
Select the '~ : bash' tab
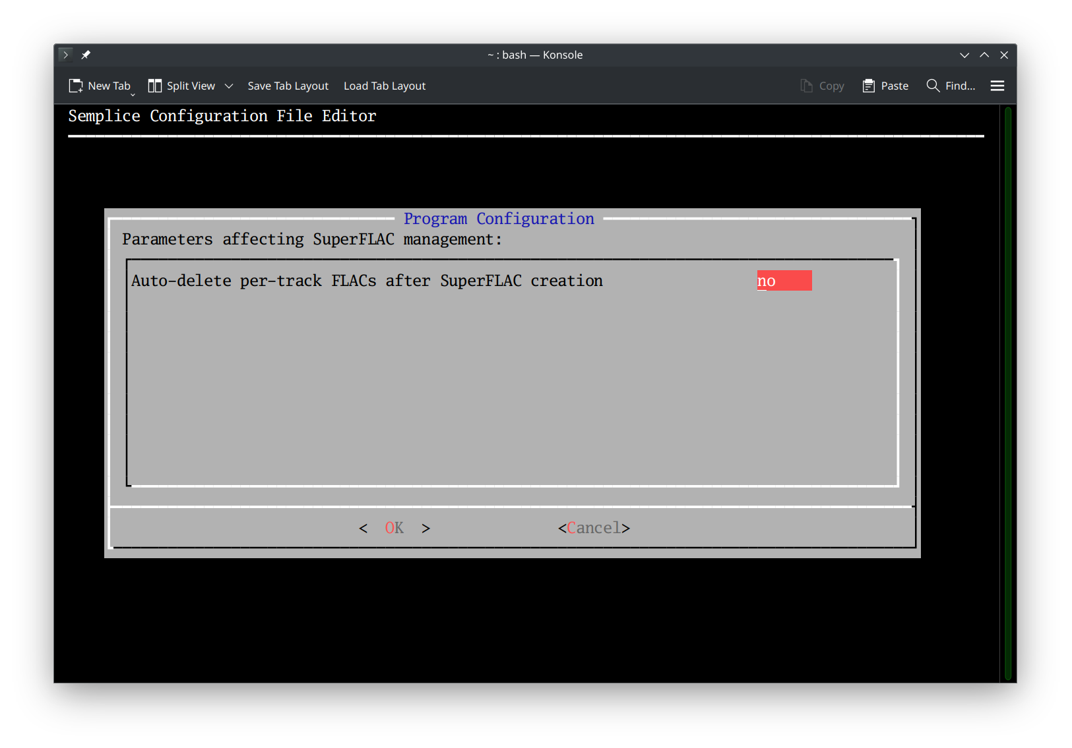pos(535,55)
